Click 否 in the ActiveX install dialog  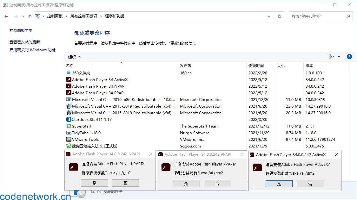click(310, 184)
